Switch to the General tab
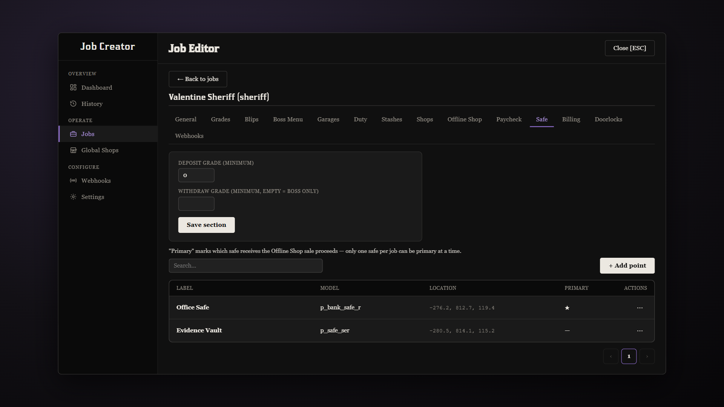724x407 pixels. tap(186, 119)
